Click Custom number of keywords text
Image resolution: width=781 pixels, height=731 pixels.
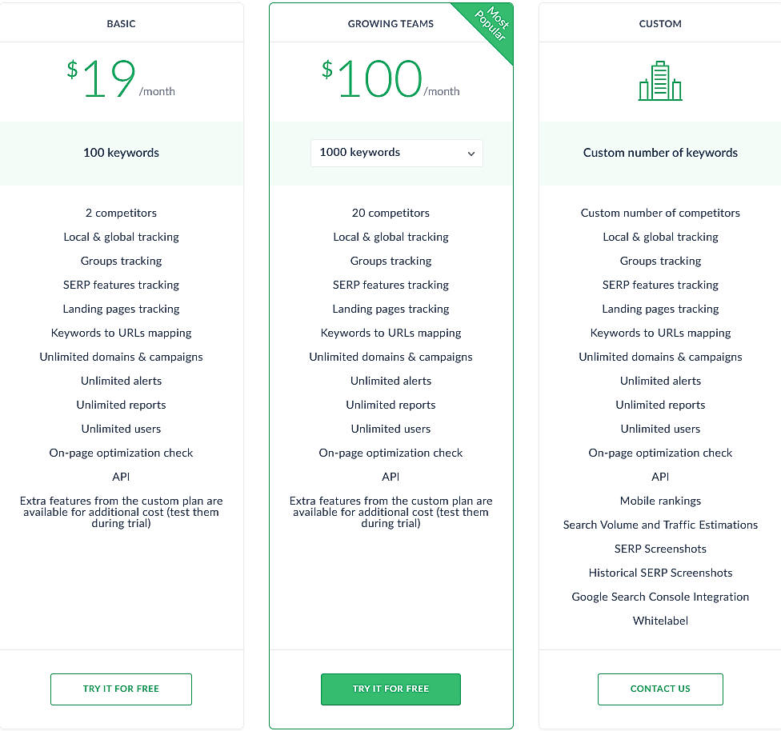(659, 153)
